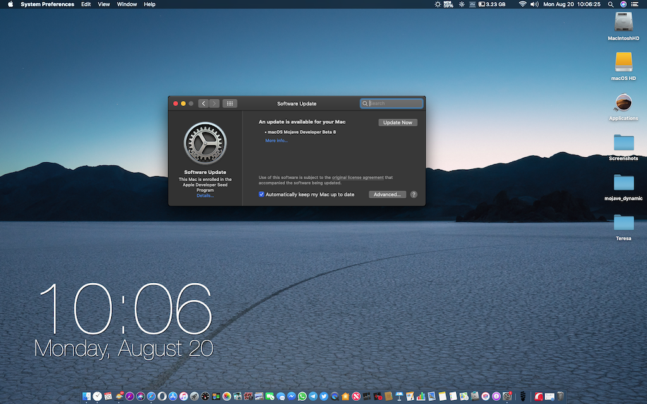This screenshot has height=404, width=647.
Task: Focus the Search field in Software Update
Action: [x=392, y=104]
